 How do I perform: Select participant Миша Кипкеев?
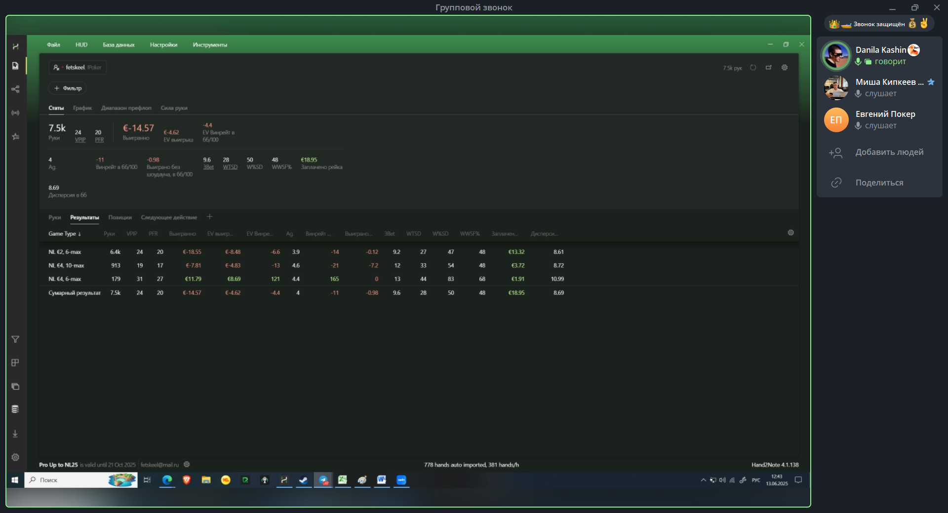pyautogui.click(x=879, y=87)
